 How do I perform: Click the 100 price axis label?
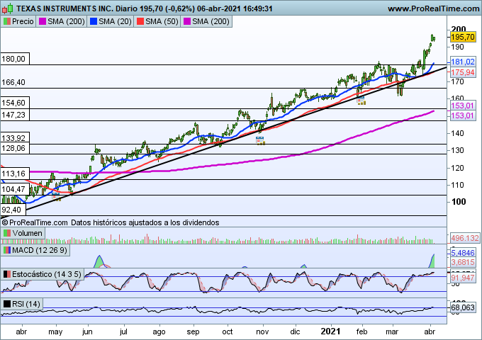pos(459,202)
